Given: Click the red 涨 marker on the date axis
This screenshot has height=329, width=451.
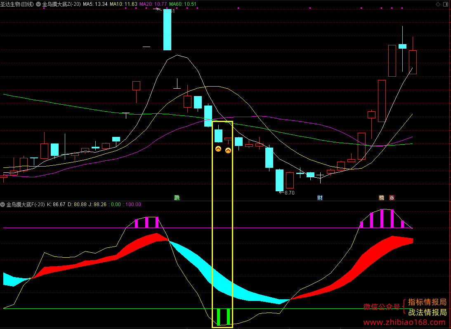Looking at the screenshot, I should [x=392, y=197].
